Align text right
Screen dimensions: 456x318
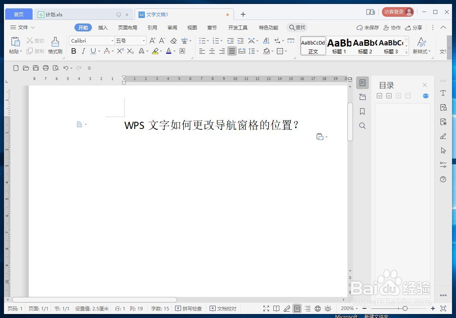[222, 51]
